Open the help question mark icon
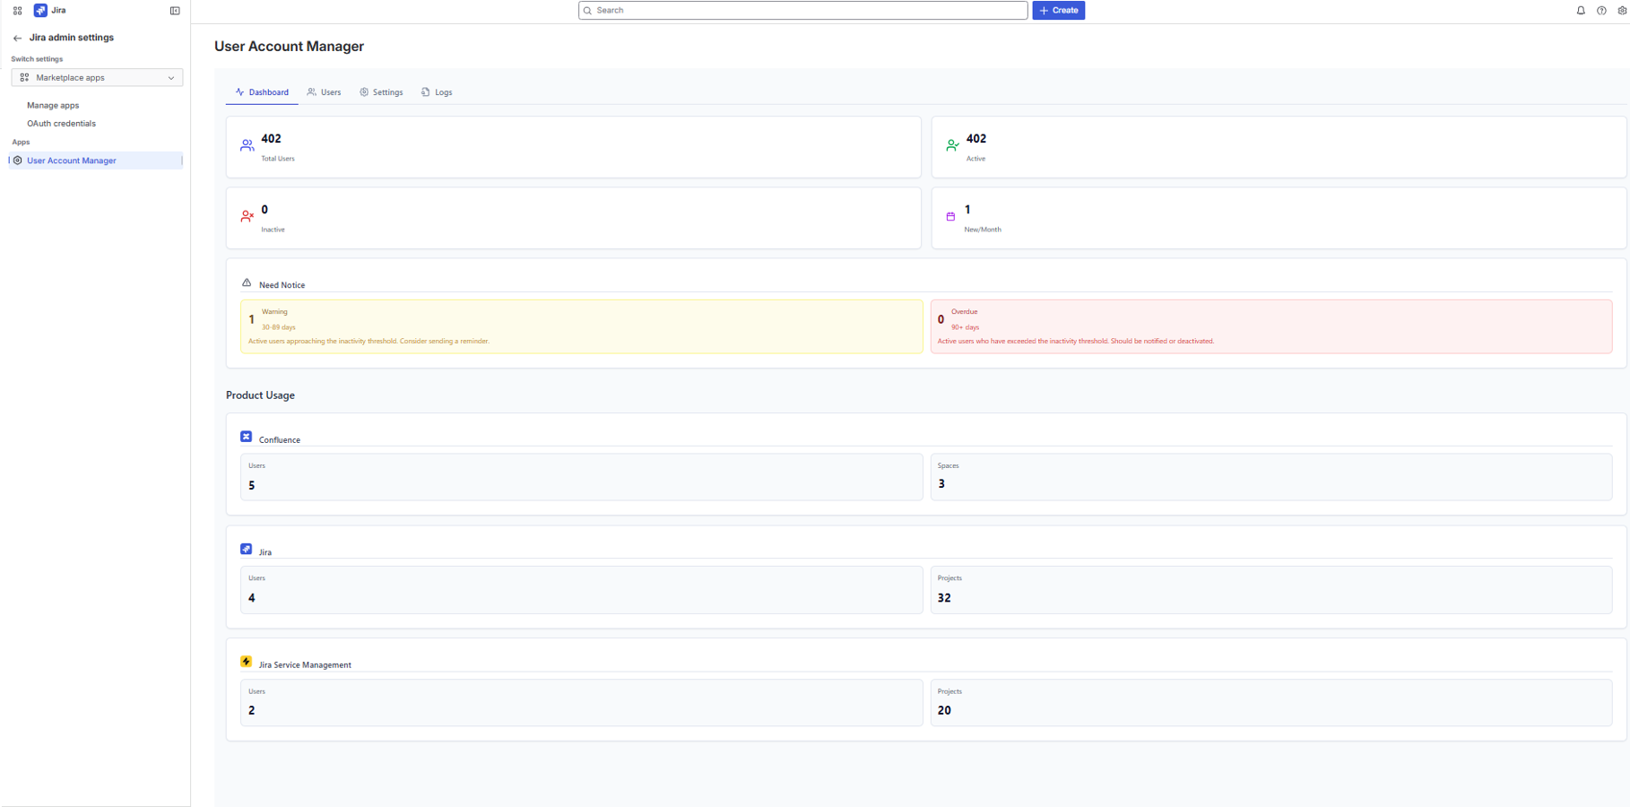 [x=1601, y=10]
